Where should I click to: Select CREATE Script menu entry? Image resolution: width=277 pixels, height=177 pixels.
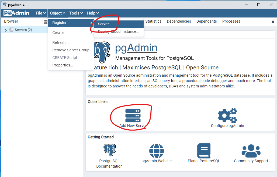71,58
